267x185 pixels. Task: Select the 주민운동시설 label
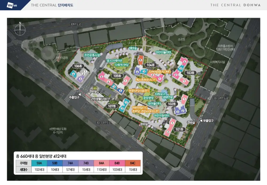92,55
